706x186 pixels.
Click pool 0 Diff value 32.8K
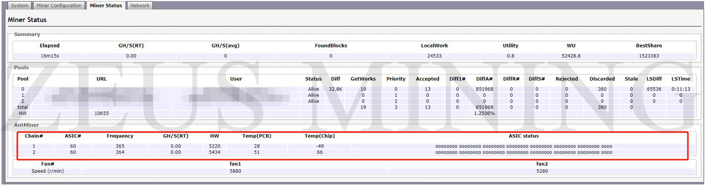click(335, 89)
